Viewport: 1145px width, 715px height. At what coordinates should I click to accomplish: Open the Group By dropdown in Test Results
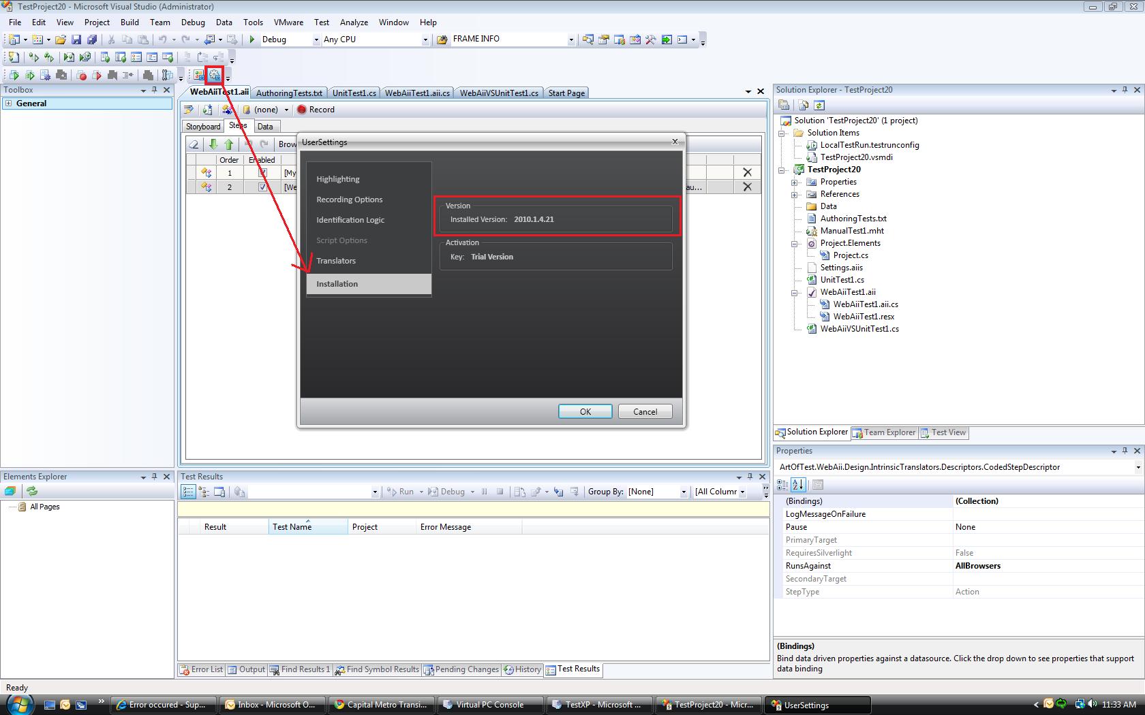click(684, 492)
